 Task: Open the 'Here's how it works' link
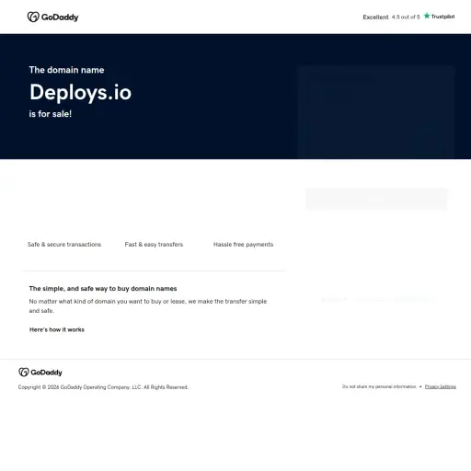(57, 329)
